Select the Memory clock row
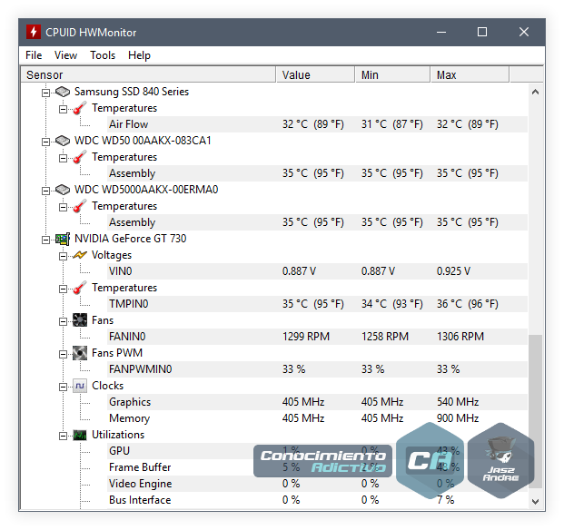 [318, 418]
